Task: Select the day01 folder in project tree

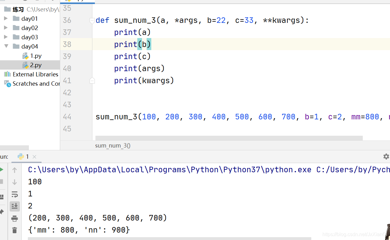Action: tap(30, 19)
